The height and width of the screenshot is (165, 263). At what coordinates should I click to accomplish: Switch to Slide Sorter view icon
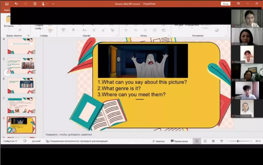205,141
